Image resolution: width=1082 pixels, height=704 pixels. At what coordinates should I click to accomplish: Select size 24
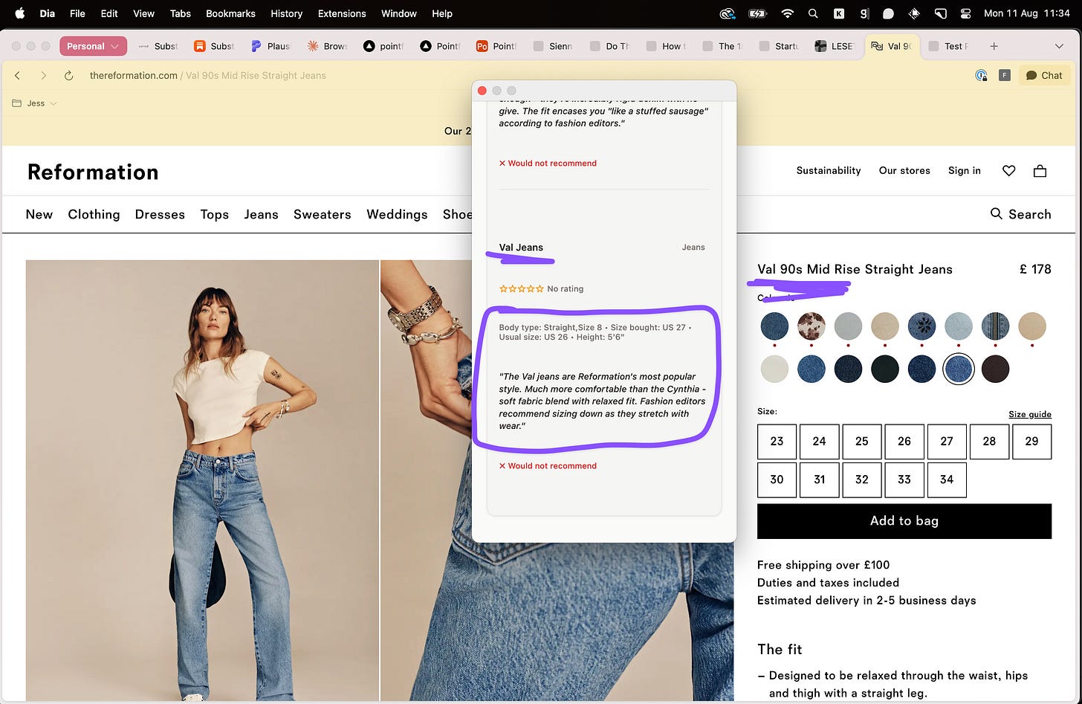[x=819, y=441]
